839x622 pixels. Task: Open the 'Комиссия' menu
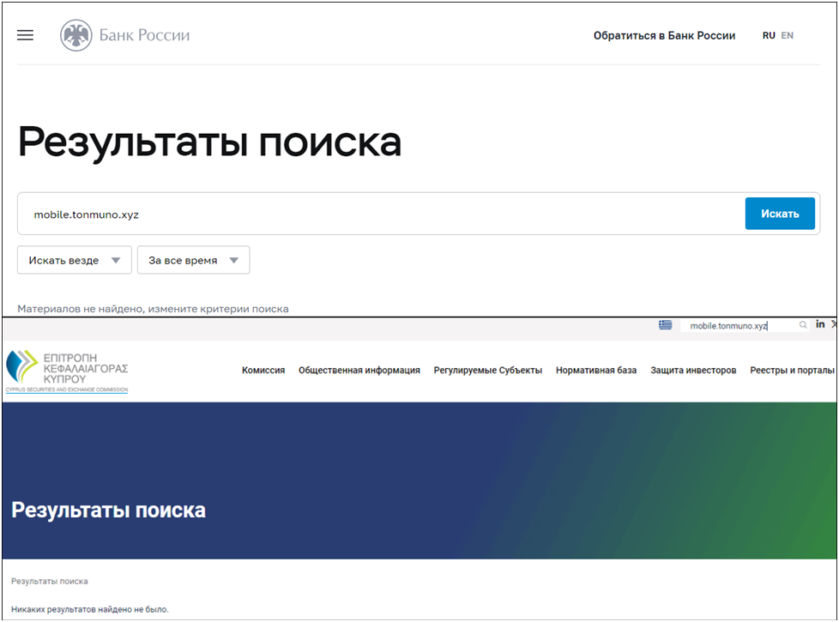(263, 371)
